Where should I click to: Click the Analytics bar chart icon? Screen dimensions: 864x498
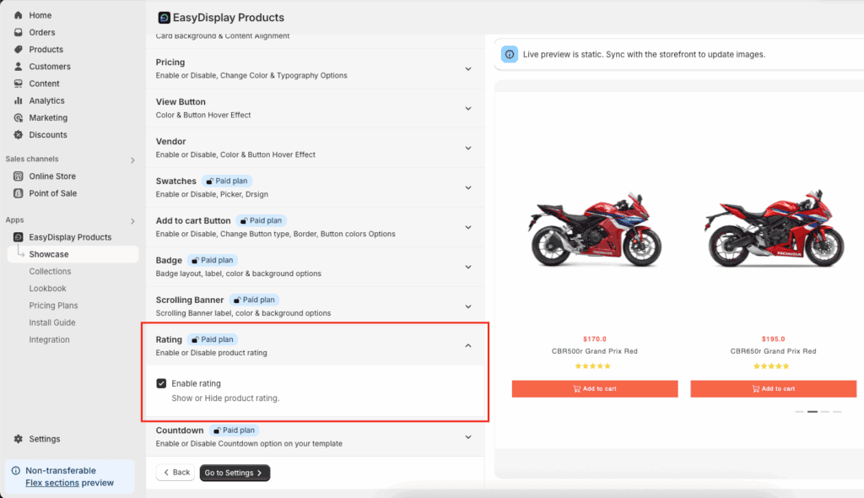point(19,100)
